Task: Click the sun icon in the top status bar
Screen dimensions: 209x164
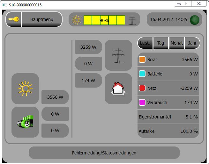Action: pyautogui.click(x=77, y=20)
